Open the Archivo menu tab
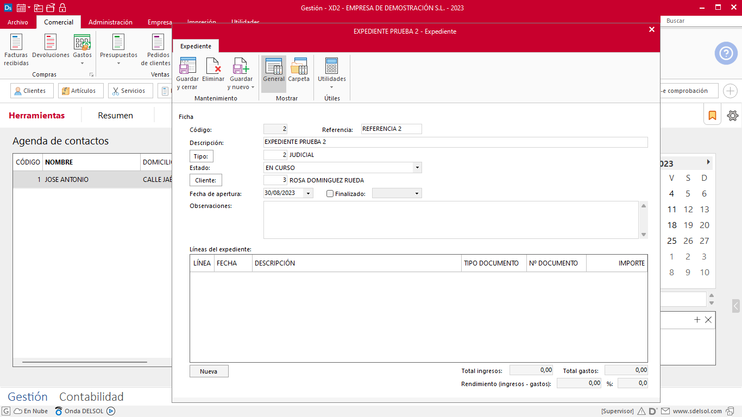The width and height of the screenshot is (742, 417). pyautogui.click(x=18, y=22)
